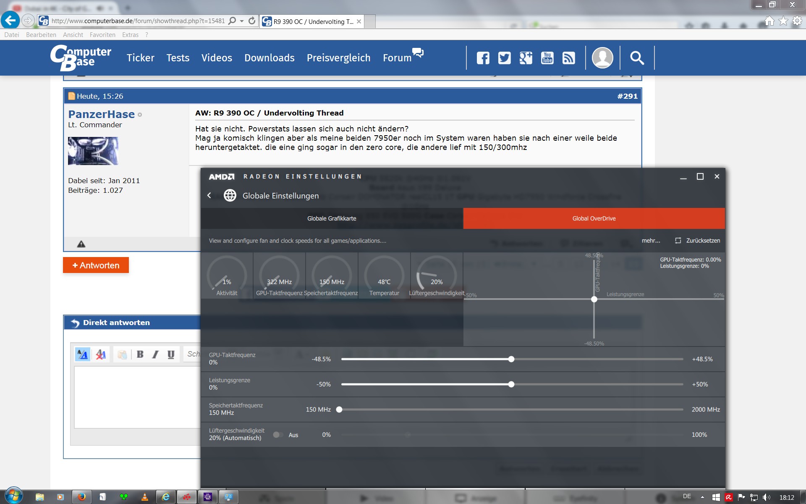Click the Antworten reply button
This screenshot has width=806, height=504.
(x=96, y=265)
